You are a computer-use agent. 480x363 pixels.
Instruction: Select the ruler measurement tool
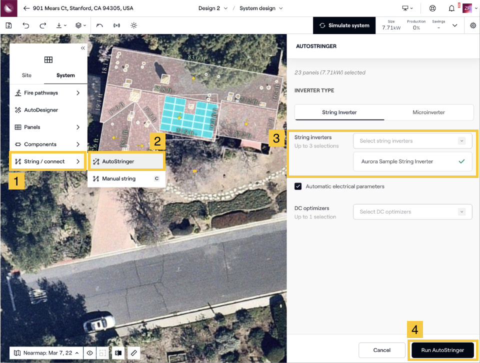(133, 353)
